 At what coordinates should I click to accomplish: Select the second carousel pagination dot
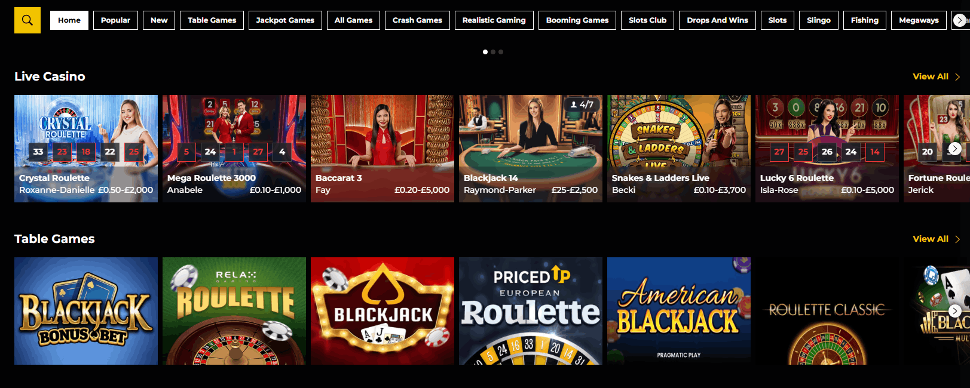[493, 52]
